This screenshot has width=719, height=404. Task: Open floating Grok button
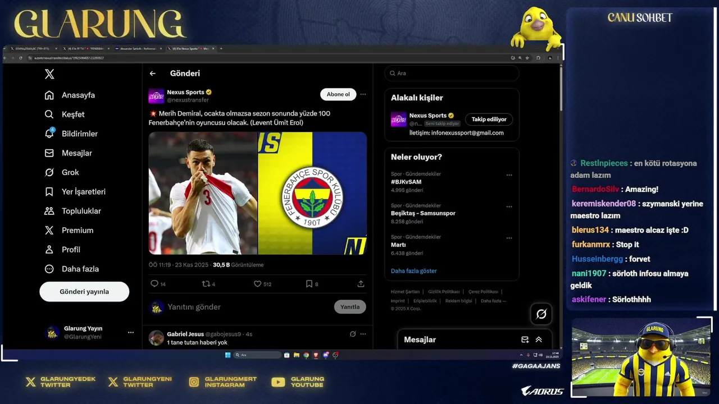click(x=541, y=314)
